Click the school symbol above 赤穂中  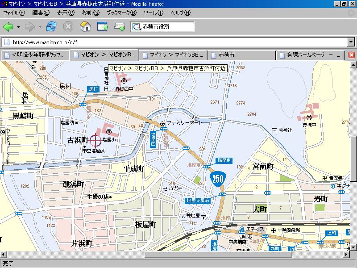[309, 117]
